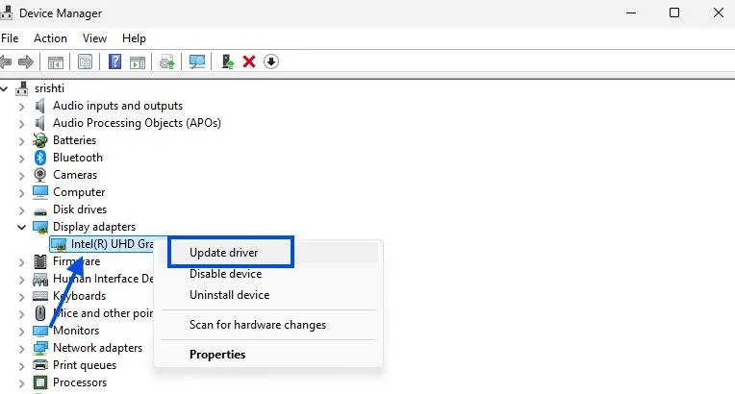The image size is (735, 394).
Task: Click the Display adapters icon
Action: click(x=40, y=227)
